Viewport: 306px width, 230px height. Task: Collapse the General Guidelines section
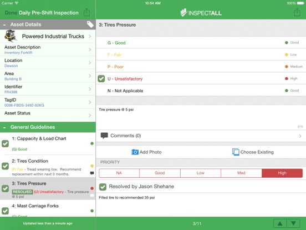4,128
